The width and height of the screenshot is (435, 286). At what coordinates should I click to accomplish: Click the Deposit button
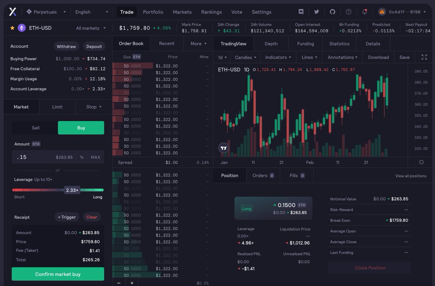(x=94, y=46)
